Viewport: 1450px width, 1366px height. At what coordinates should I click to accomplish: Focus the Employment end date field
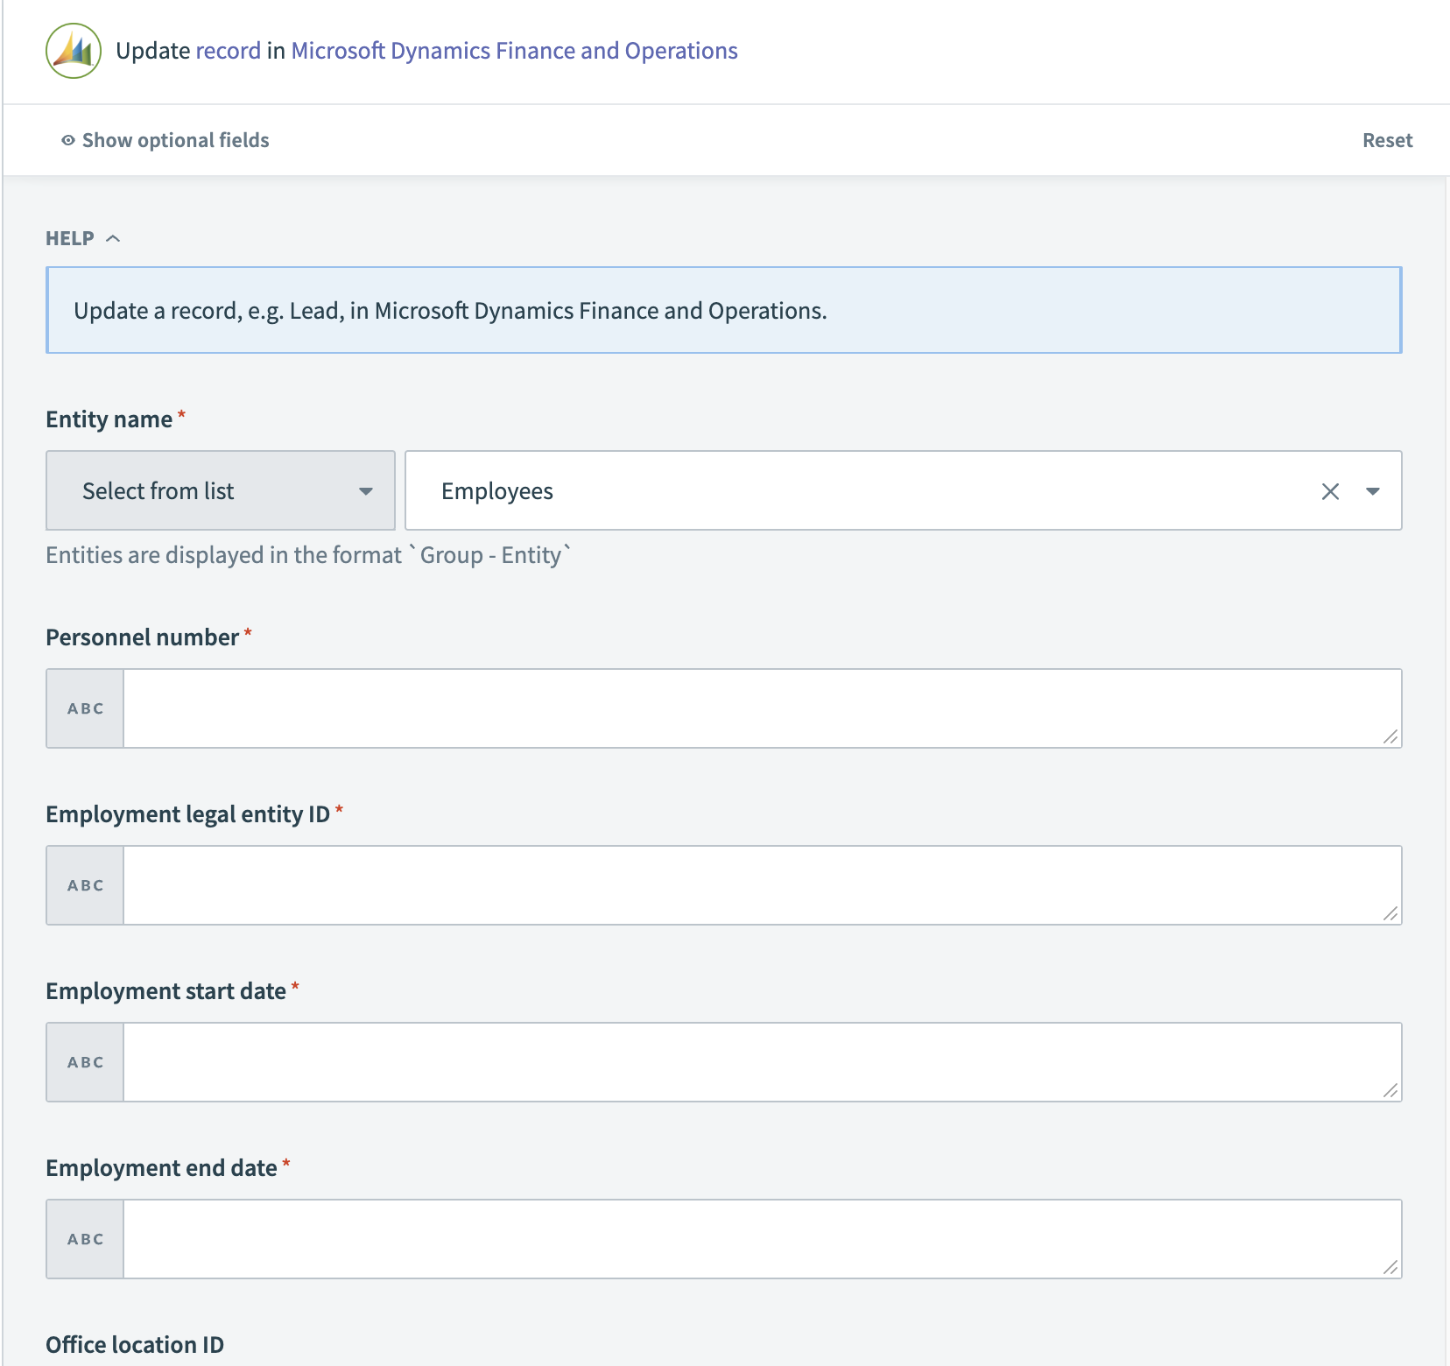click(753, 1239)
